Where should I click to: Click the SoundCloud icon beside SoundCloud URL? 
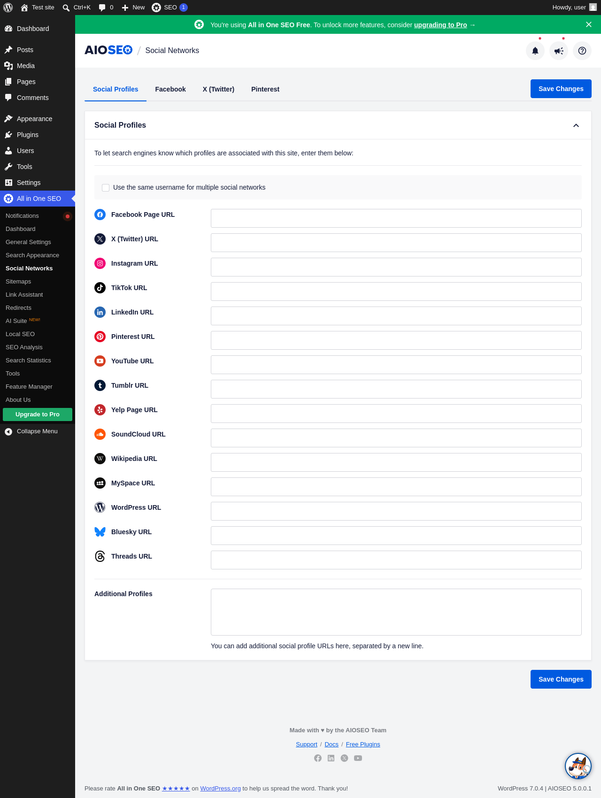click(100, 434)
